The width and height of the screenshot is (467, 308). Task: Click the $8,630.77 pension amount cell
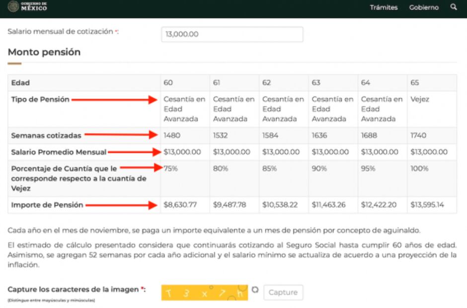click(180, 205)
